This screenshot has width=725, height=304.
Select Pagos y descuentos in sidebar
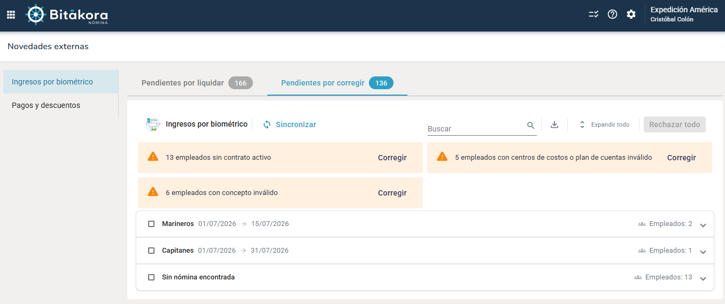pos(46,105)
